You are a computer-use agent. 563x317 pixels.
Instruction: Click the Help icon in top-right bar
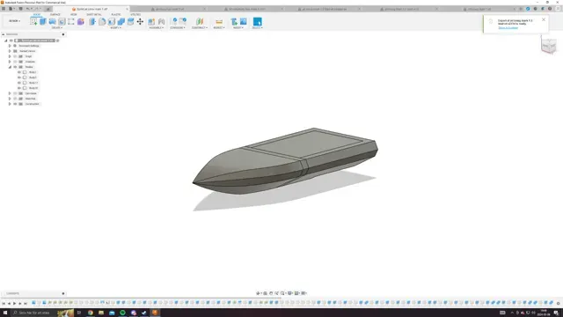(x=550, y=9)
